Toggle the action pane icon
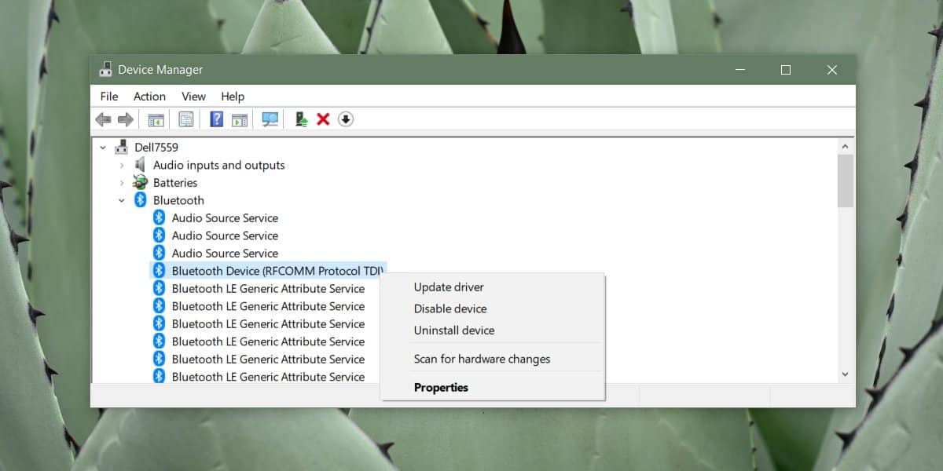 coord(239,119)
